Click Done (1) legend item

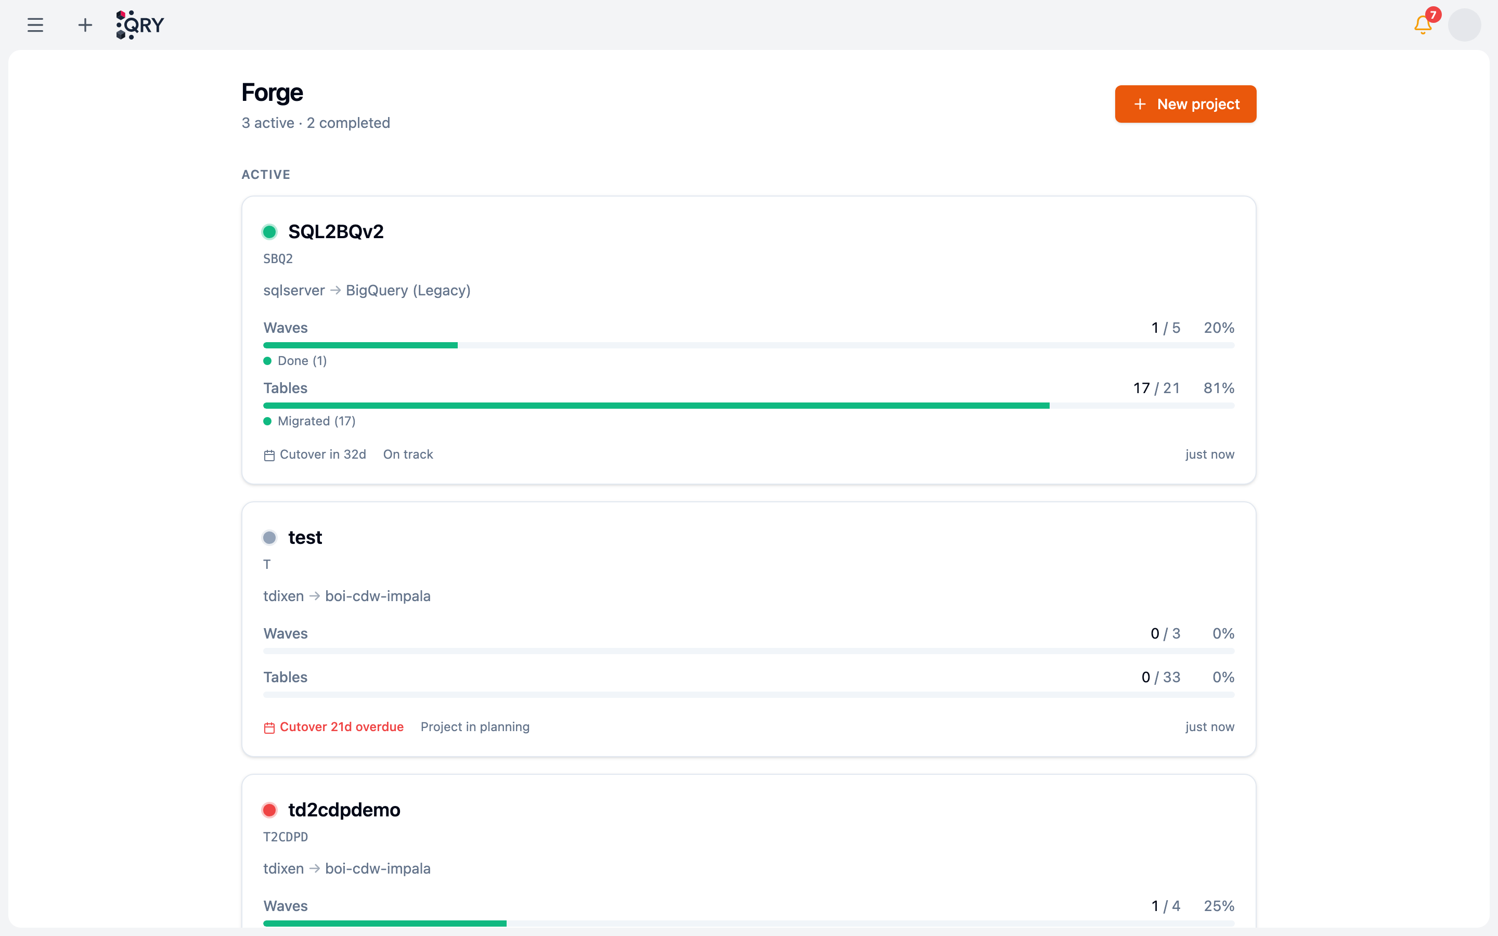(x=295, y=361)
